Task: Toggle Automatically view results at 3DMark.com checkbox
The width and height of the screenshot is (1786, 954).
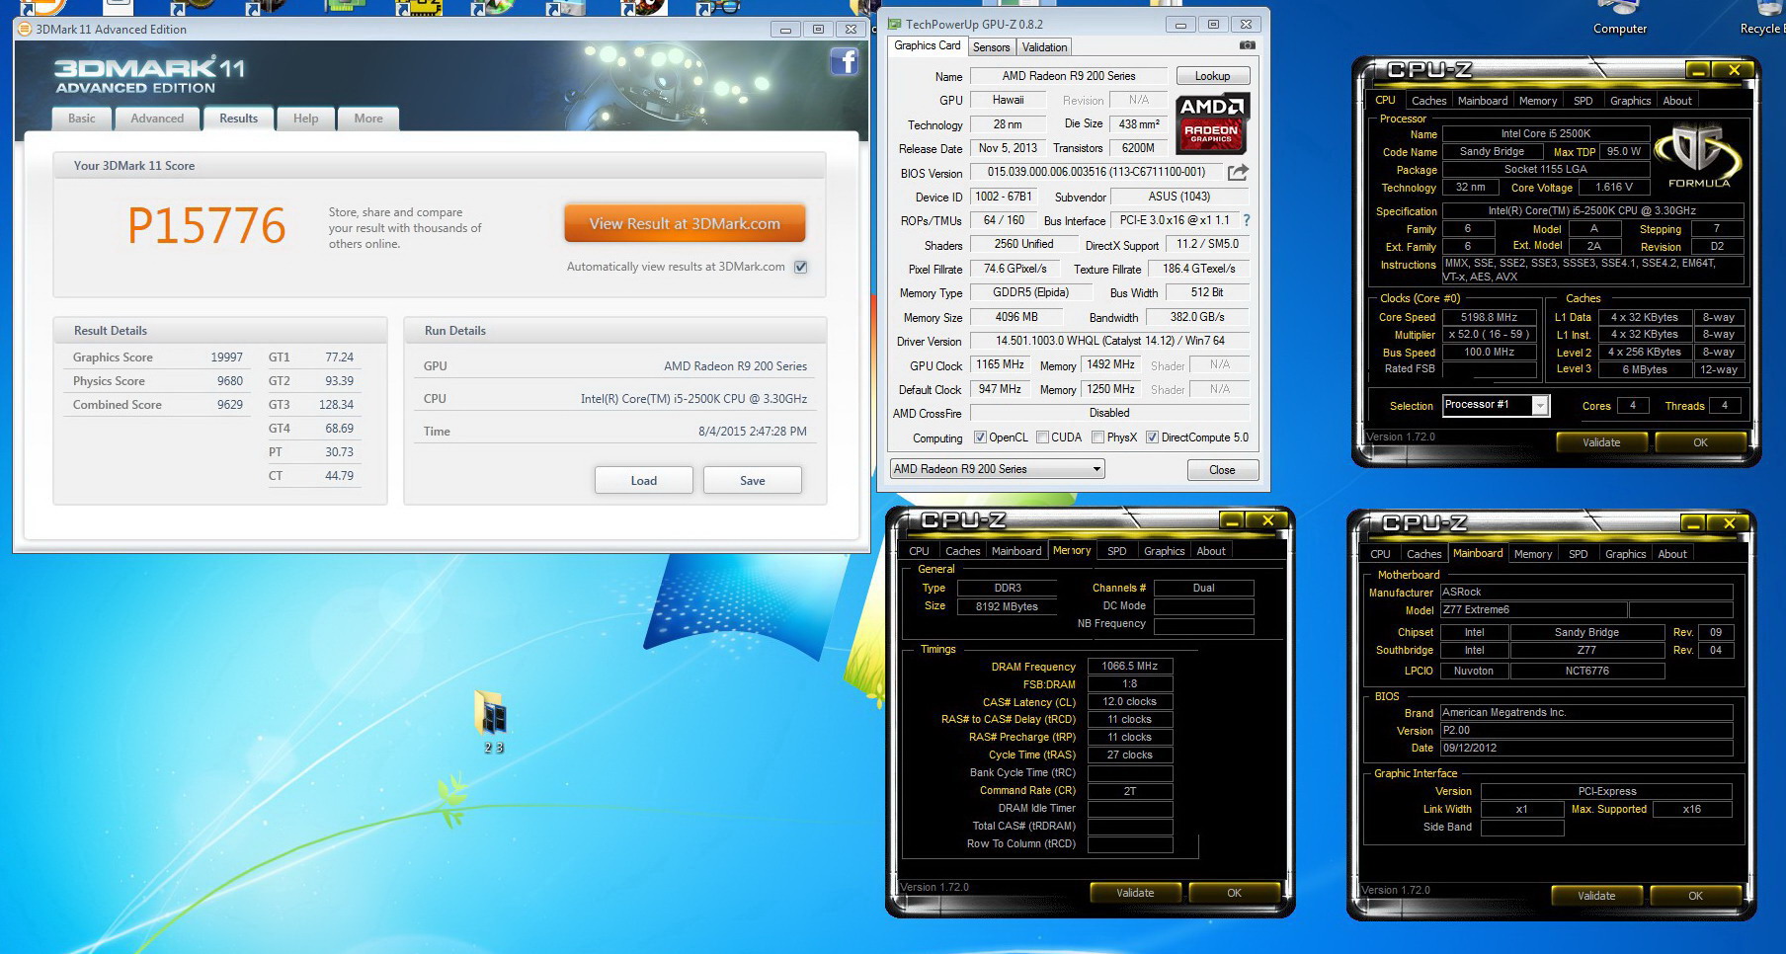Action: coord(801,267)
